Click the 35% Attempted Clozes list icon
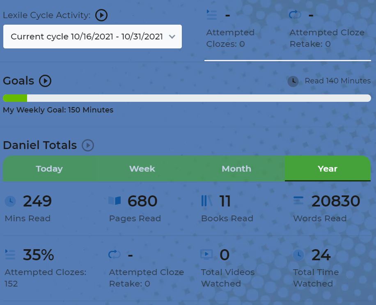 10,255
